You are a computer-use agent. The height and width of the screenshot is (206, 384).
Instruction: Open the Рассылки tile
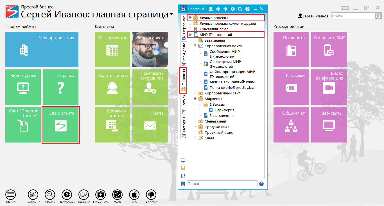coord(291,87)
